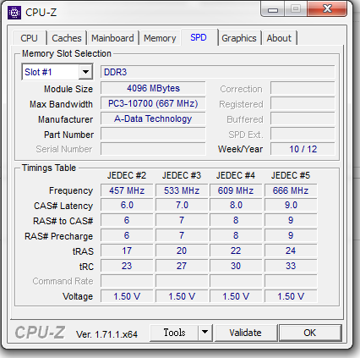
Task: Click the DDR3 memory type field
Action: (217, 72)
